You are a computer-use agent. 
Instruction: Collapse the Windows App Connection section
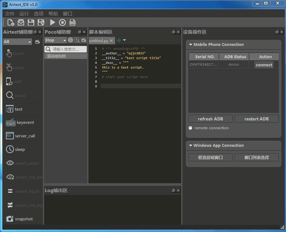point(191,146)
